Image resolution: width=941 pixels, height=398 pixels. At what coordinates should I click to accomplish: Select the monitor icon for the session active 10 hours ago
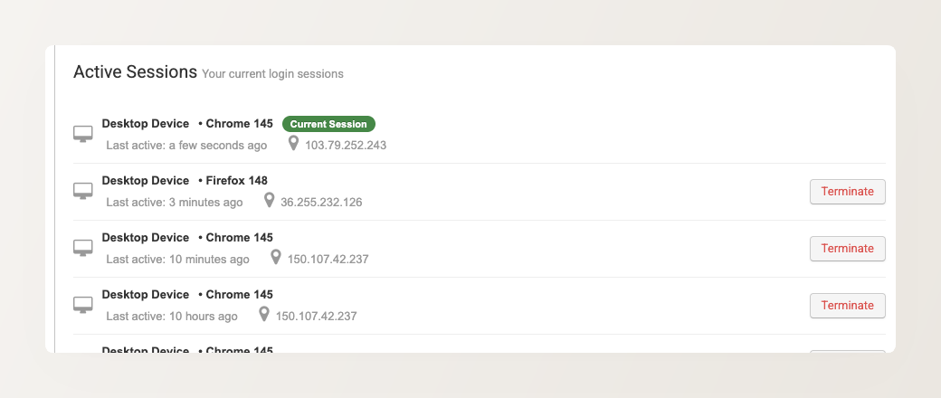[83, 305]
